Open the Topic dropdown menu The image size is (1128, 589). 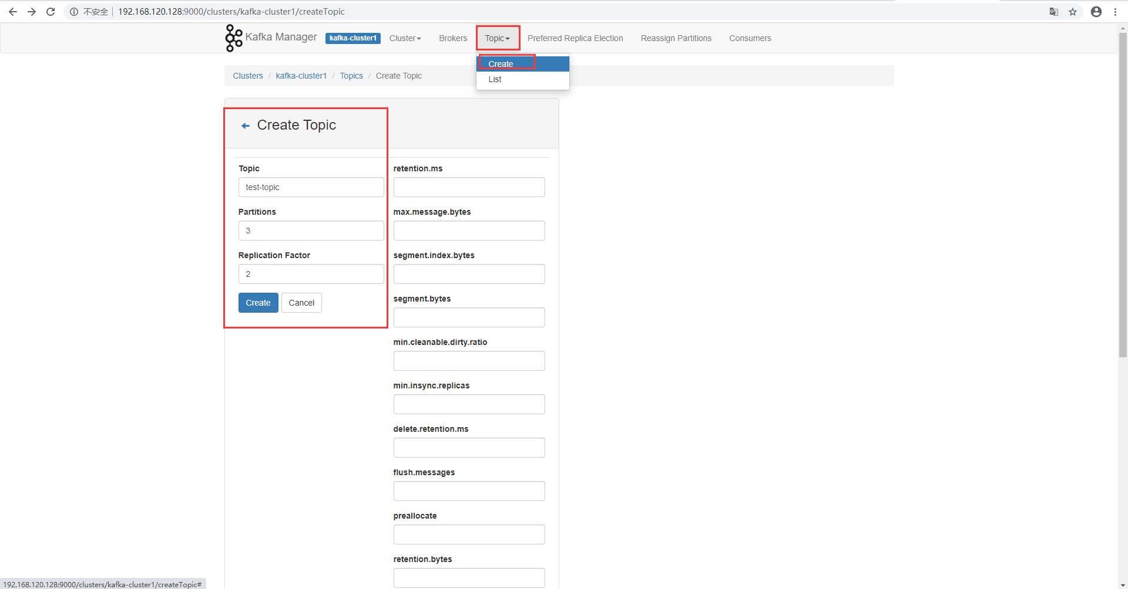click(x=496, y=38)
